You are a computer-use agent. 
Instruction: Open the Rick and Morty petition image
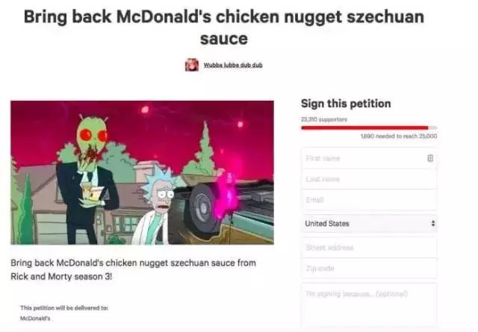[x=142, y=172]
